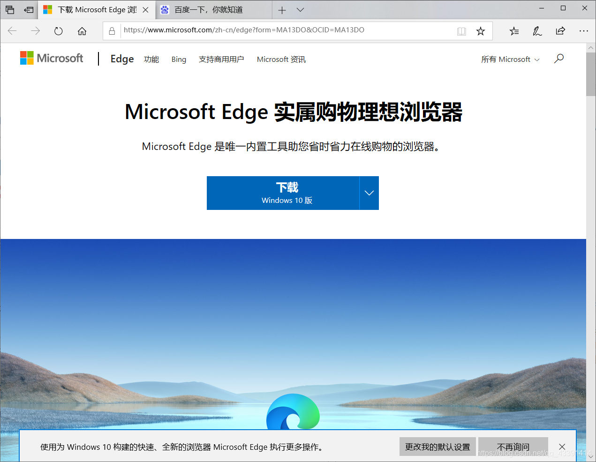
Task: Go to the home page
Action: (82, 31)
